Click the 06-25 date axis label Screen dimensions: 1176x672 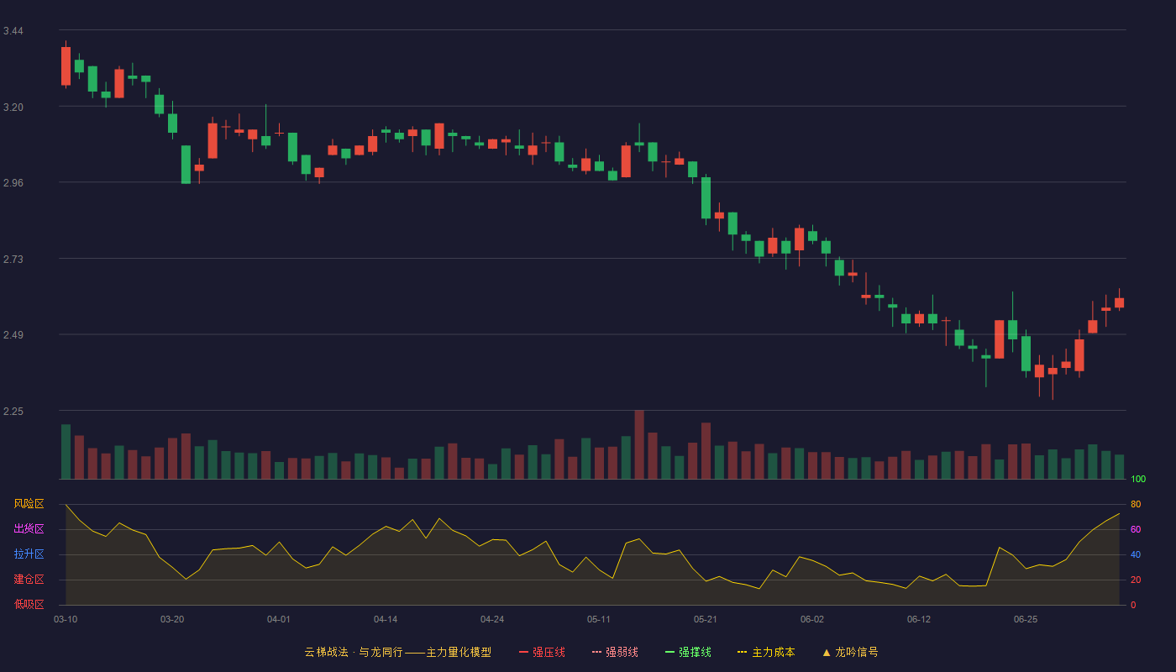(1026, 619)
